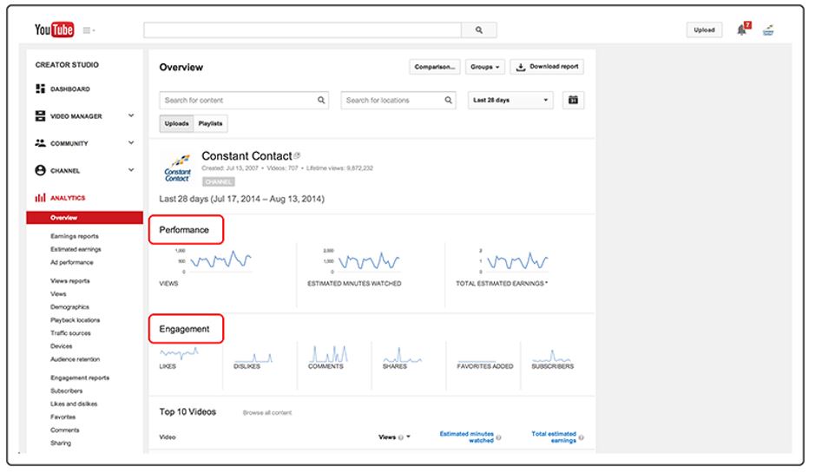This screenshot has height=473, width=822.
Task: Toggle the Playlists filter button
Action: coord(210,124)
